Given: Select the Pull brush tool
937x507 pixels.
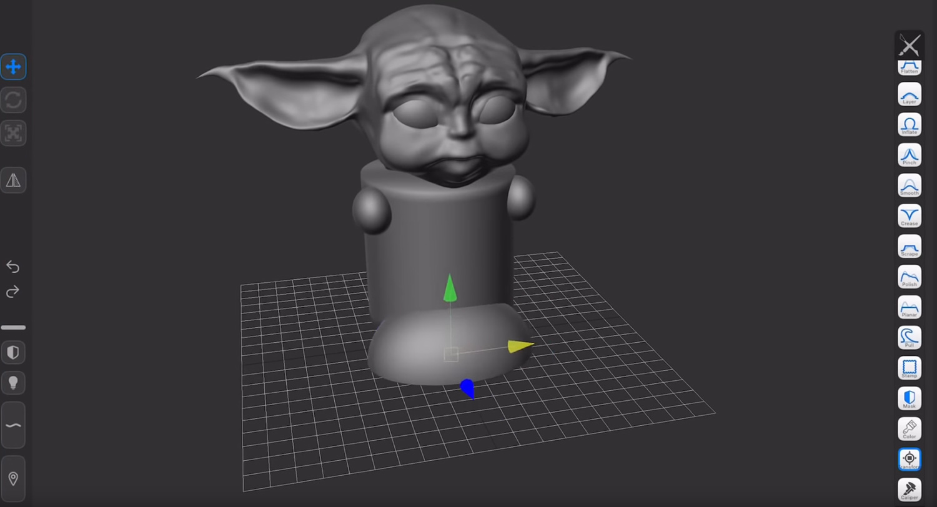Looking at the screenshot, I should (x=909, y=338).
